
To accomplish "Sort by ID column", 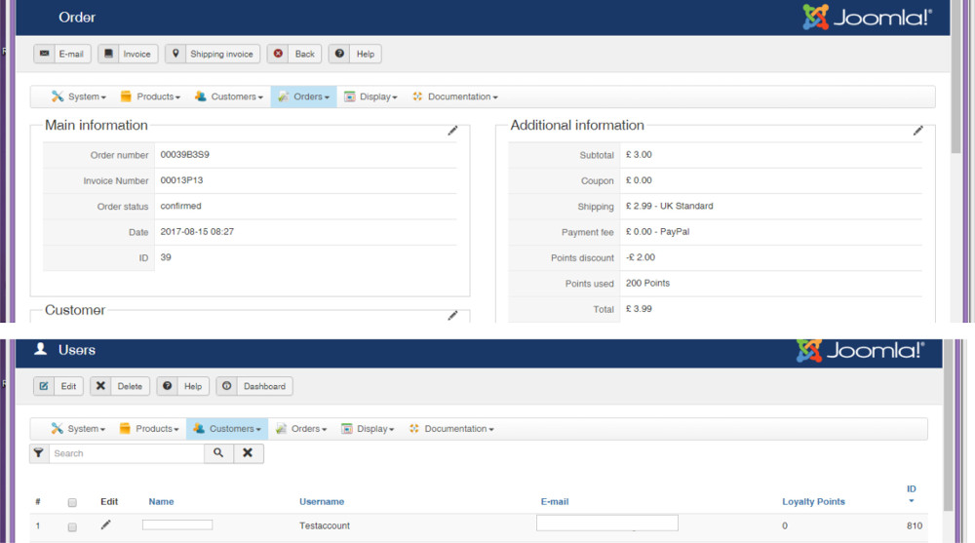I will pyautogui.click(x=911, y=488).
